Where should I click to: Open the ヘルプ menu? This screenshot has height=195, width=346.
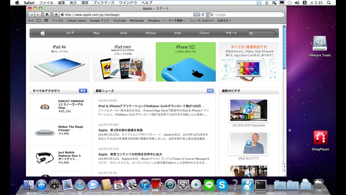147,3
